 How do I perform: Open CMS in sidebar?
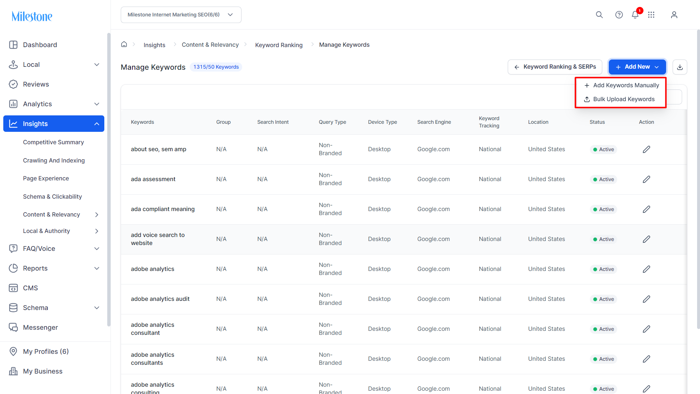pos(54,288)
